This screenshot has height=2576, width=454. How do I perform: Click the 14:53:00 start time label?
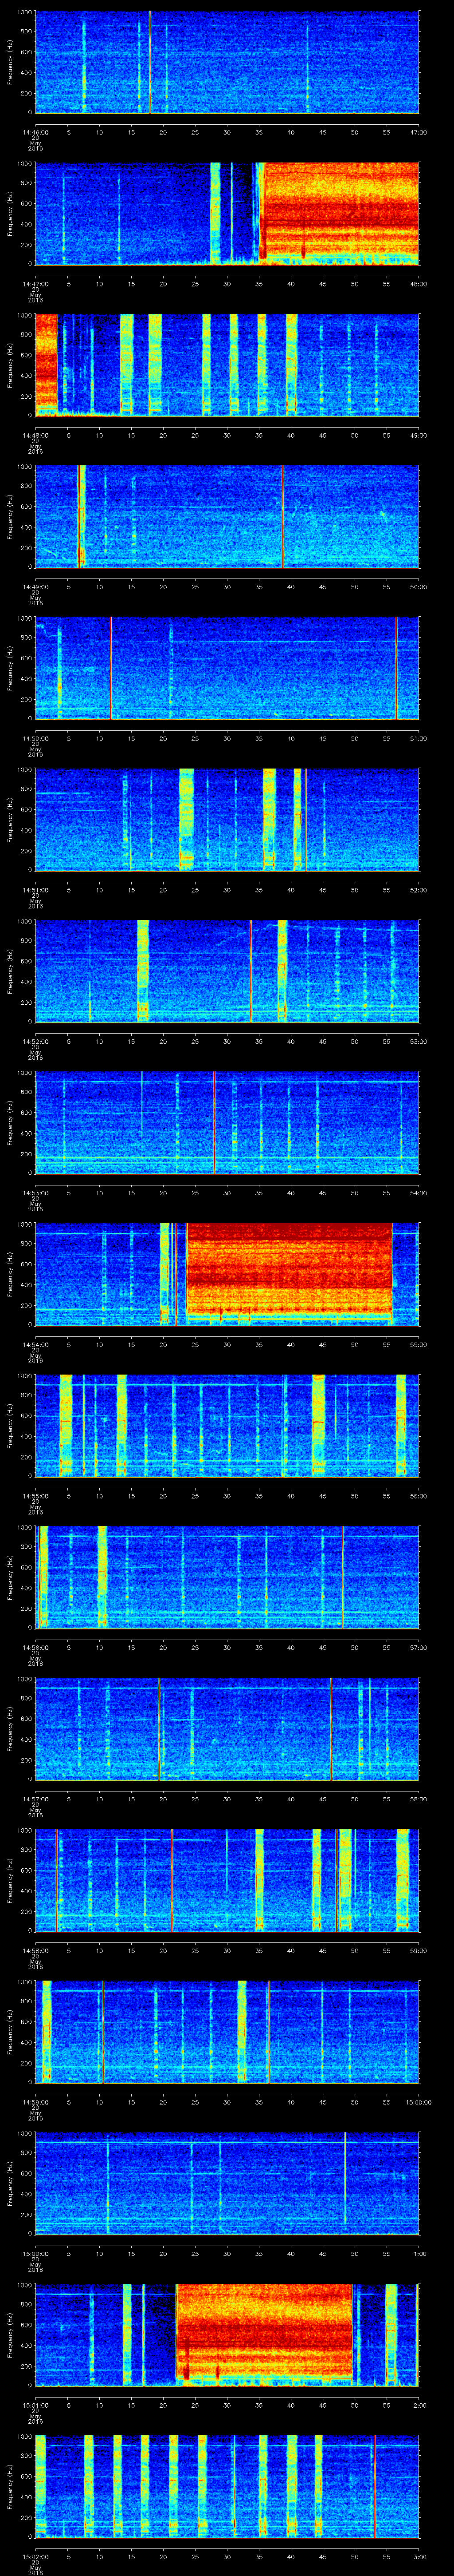click(x=35, y=1193)
